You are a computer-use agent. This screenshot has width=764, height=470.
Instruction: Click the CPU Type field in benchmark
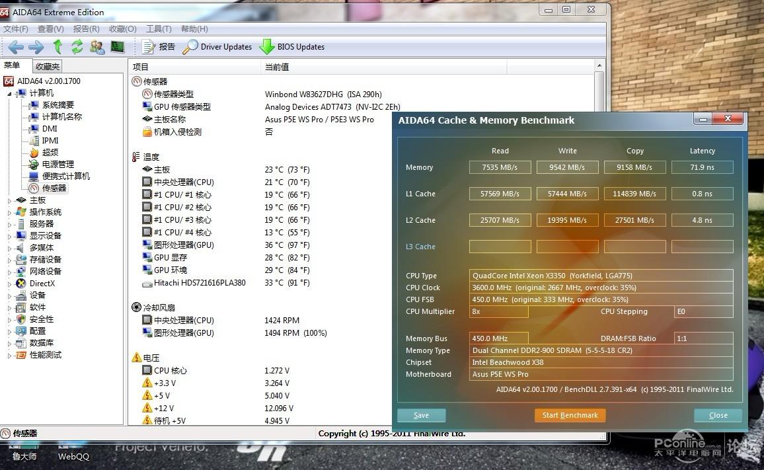click(601, 276)
